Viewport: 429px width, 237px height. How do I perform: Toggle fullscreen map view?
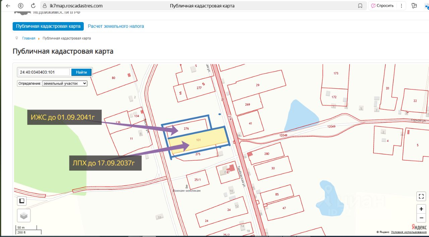tap(421, 196)
